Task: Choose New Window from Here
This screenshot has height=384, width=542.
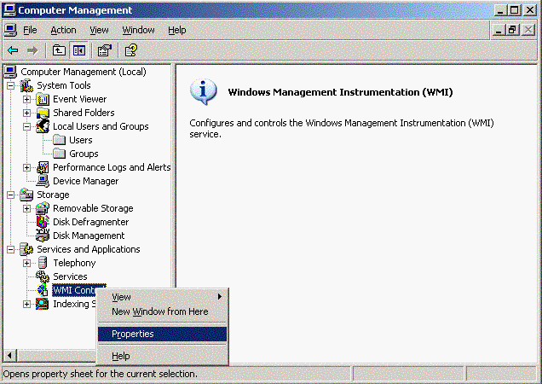Action: [159, 311]
